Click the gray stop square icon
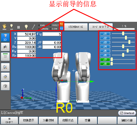This screenshot has height=125, width=137. [19, 27]
